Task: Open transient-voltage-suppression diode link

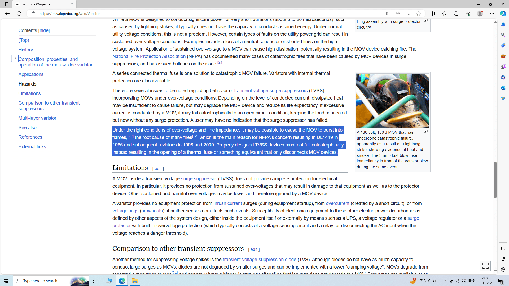Action: tap(260, 260)
